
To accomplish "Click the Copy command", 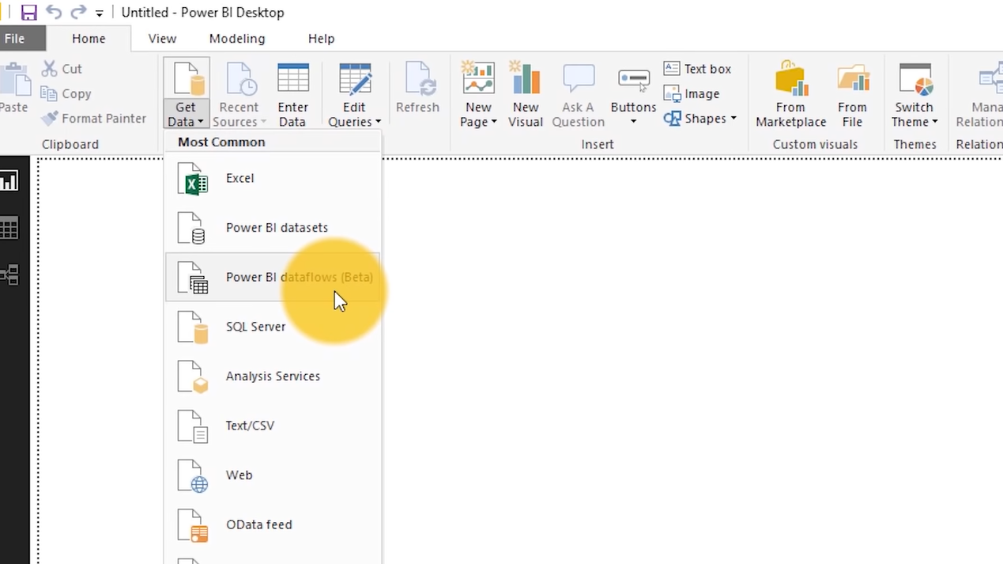I will pos(66,93).
